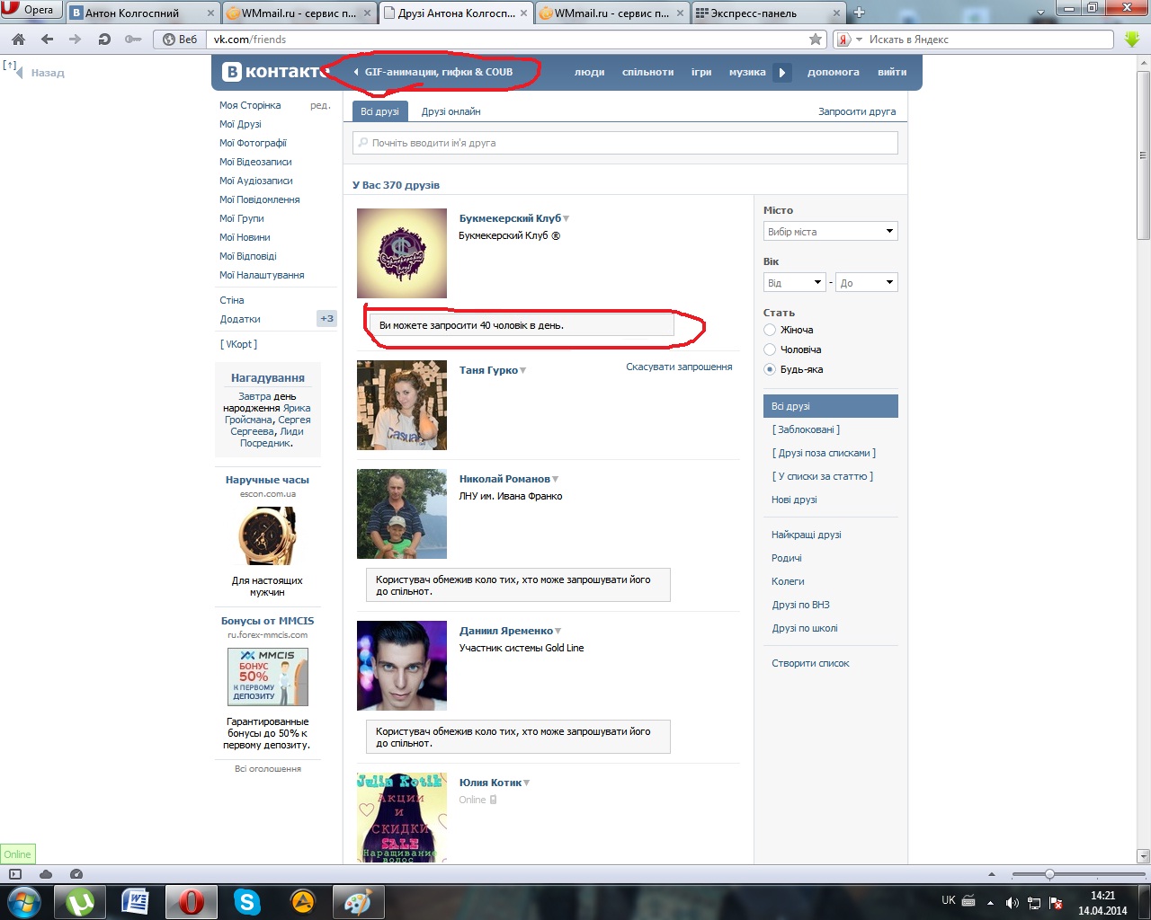Open uTorrent from the taskbar
The width and height of the screenshot is (1151, 920).
pos(80,902)
